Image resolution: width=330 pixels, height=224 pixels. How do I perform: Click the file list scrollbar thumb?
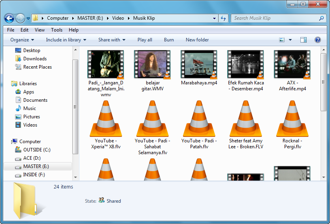tap(323, 82)
